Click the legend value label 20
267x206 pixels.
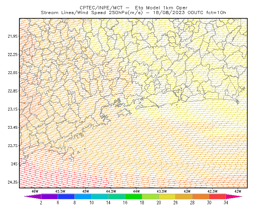click(x=159, y=203)
